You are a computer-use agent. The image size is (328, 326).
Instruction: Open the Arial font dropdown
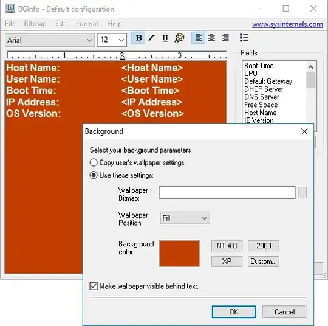click(x=50, y=40)
